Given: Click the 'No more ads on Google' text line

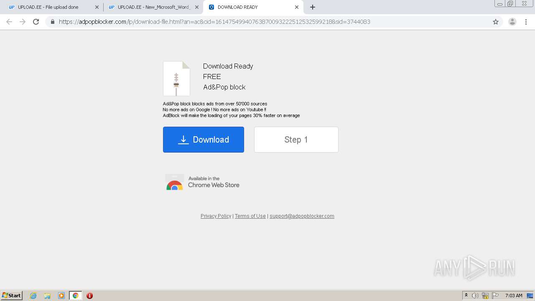Looking at the screenshot, I should pos(214,110).
